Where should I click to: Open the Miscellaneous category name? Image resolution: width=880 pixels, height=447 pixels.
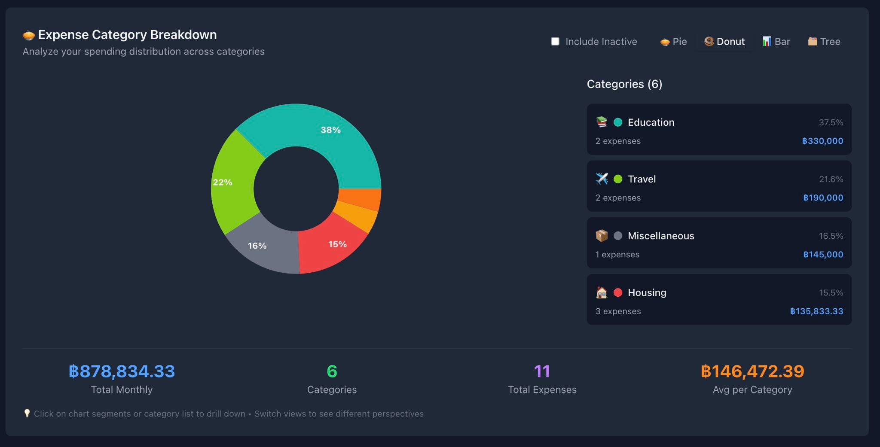[661, 236]
